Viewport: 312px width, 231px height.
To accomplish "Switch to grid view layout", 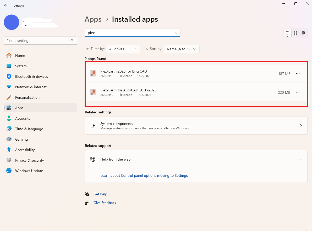I will (295, 33).
